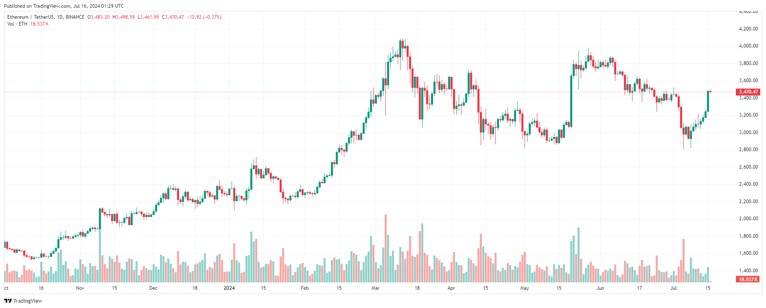Click the 2,000.00 price axis label

(748, 219)
